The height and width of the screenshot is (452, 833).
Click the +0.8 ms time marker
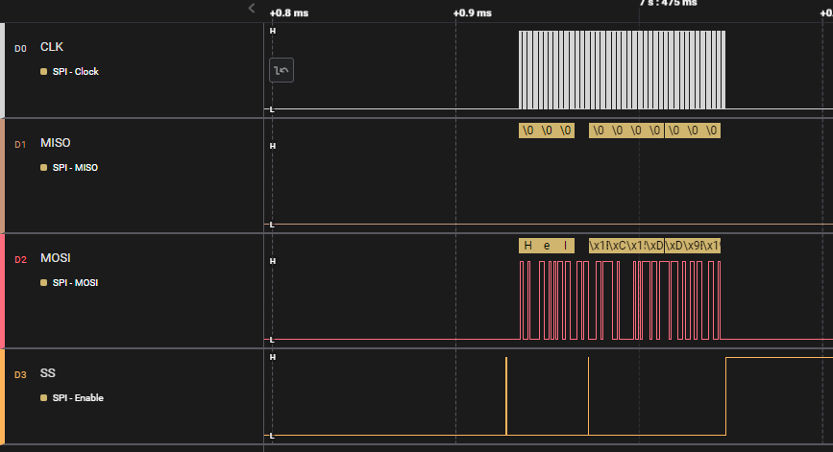(x=289, y=13)
